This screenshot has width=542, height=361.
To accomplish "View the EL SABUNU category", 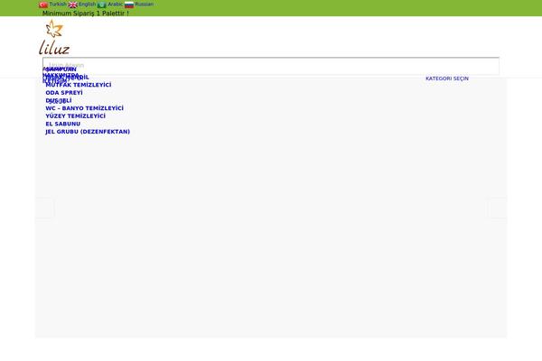I will tap(63, 124).
